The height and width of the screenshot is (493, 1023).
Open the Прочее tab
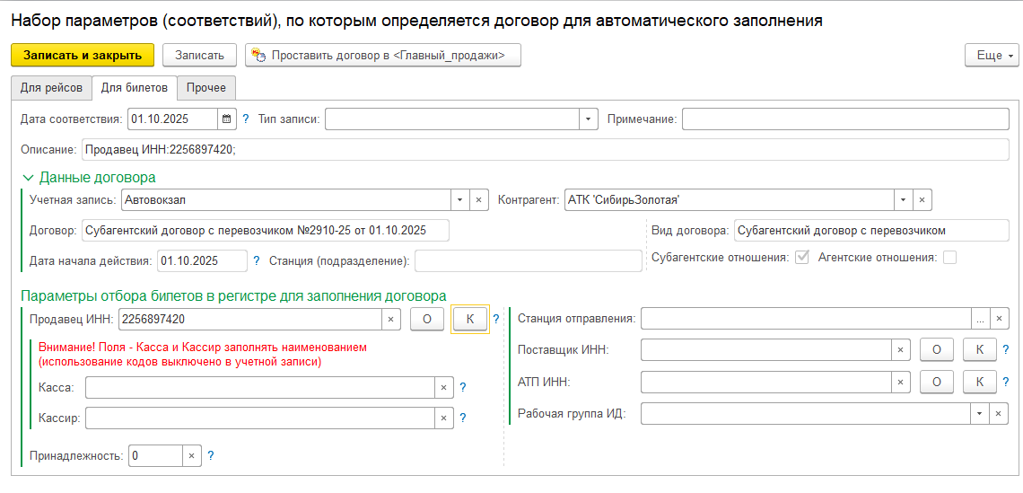tap(206, 87)
